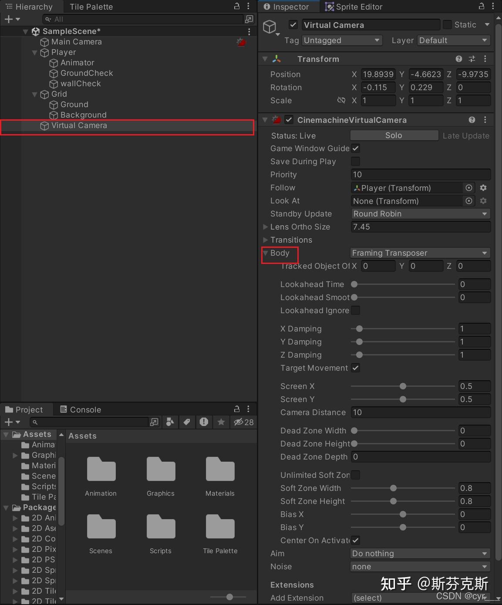
Task: Open the CinemachineVirtualCamera options kebab menu
Action: point(485,120)
